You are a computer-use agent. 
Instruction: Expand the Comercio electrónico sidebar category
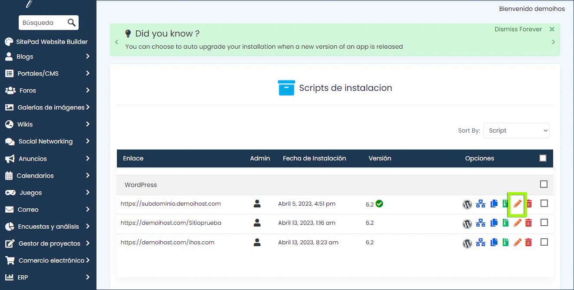coord(48,260)
